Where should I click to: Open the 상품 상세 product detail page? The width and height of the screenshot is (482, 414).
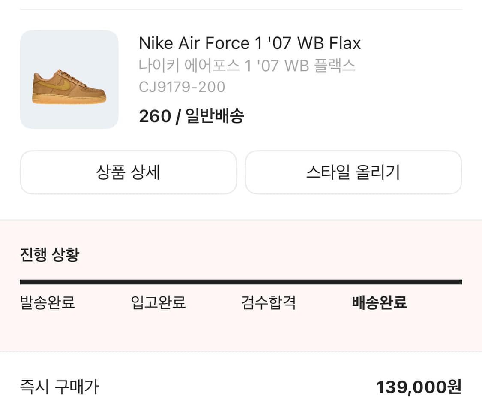[129, 172]
